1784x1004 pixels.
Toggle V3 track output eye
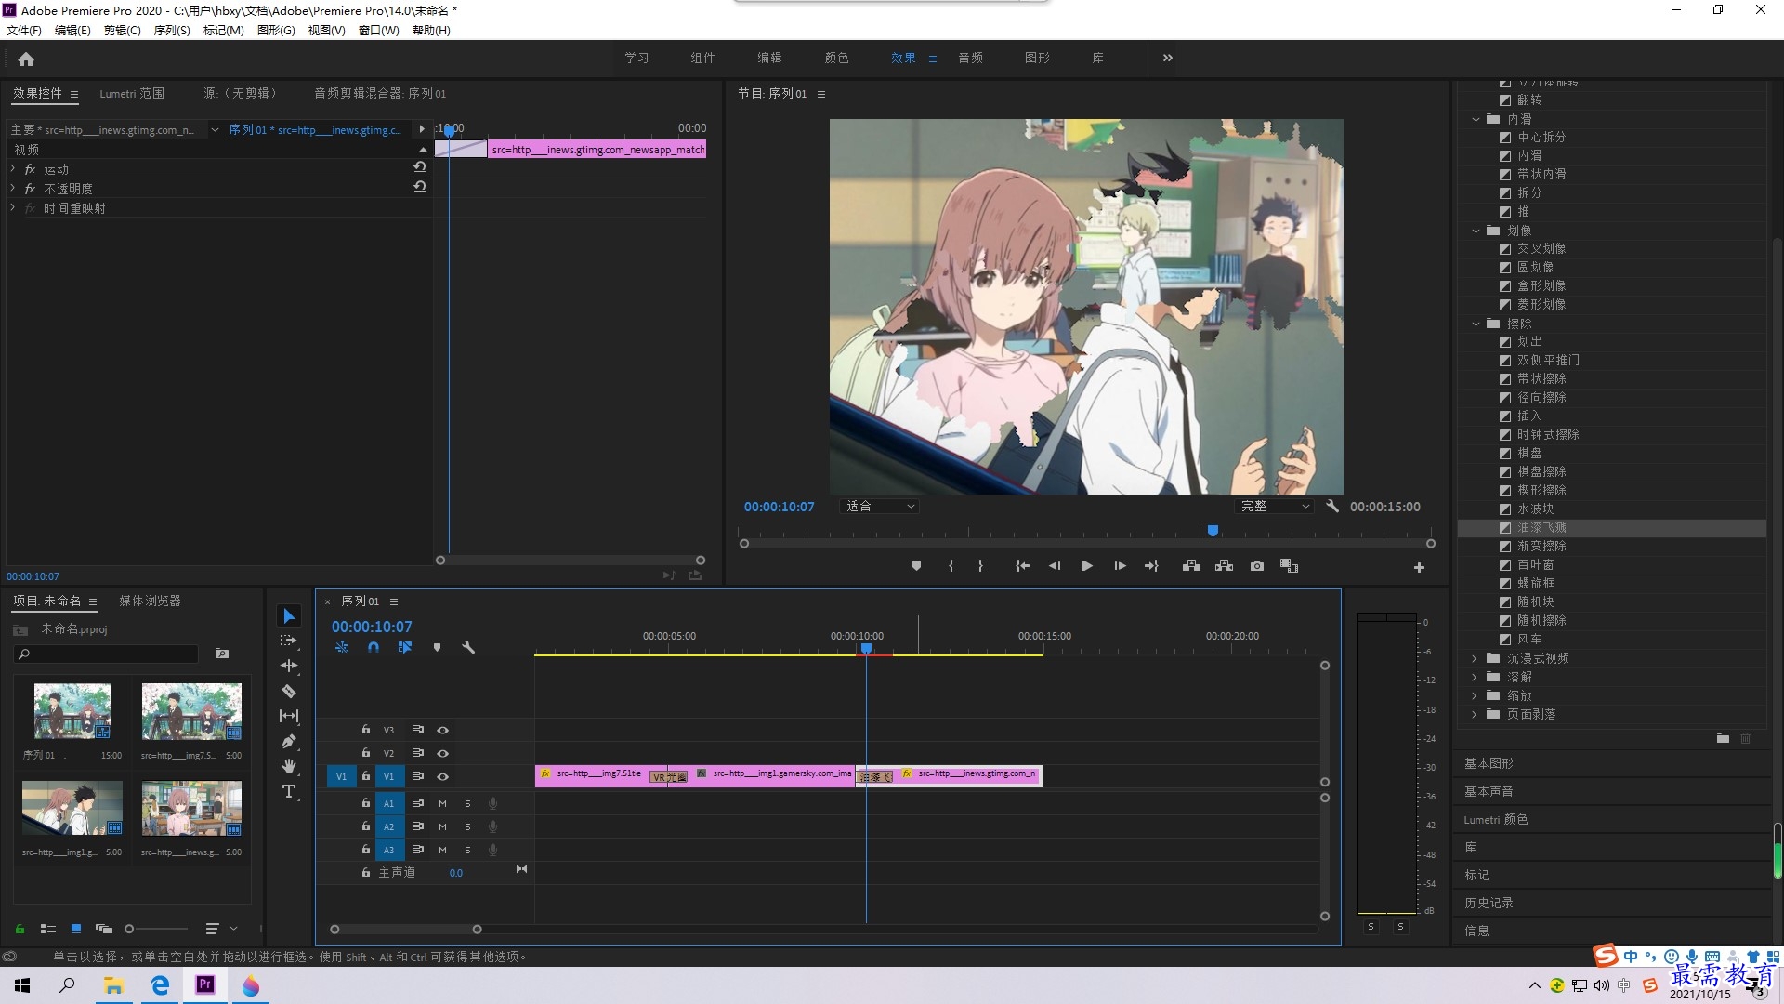[x=443, y=730]
